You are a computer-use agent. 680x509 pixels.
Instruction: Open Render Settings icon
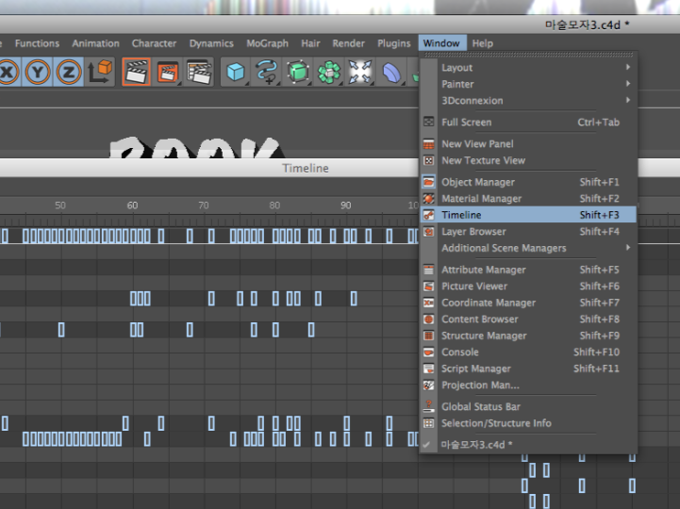coord(199,72)
